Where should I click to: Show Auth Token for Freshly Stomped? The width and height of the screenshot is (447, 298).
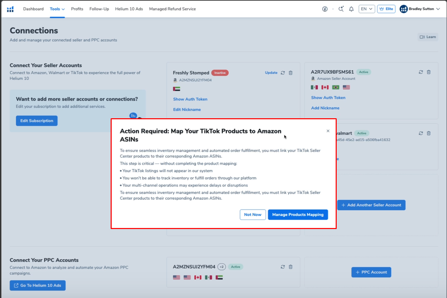point(190,99)
